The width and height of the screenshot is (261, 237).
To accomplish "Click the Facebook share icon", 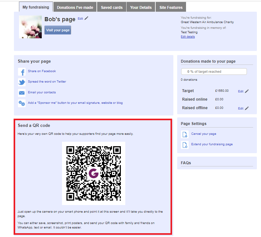I will pyautogui.click(x=22, y=72).
